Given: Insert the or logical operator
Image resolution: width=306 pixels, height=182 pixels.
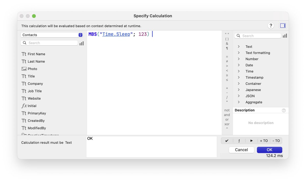Looking at the screenshot, I should click(x=227, y=120).
